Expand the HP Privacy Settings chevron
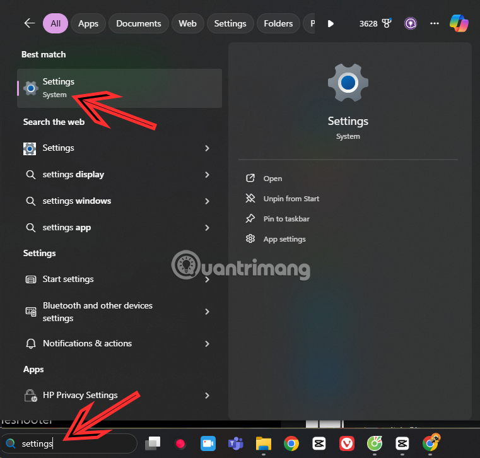 [208, 396]
